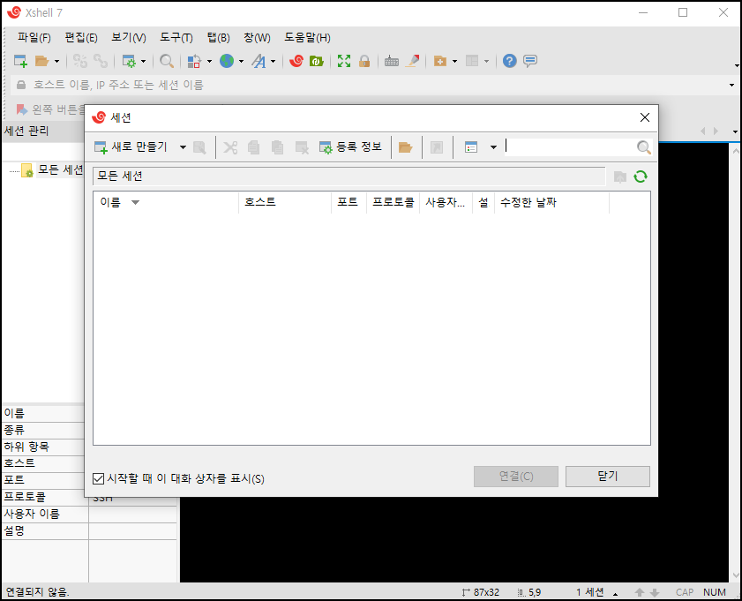
Task: Click the globe encoding icon
Action: [227, 61]
